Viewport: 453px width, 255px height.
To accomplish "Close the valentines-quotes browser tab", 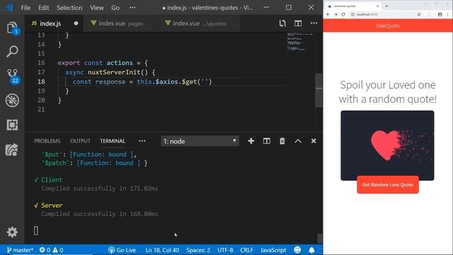I will point(377,6).
